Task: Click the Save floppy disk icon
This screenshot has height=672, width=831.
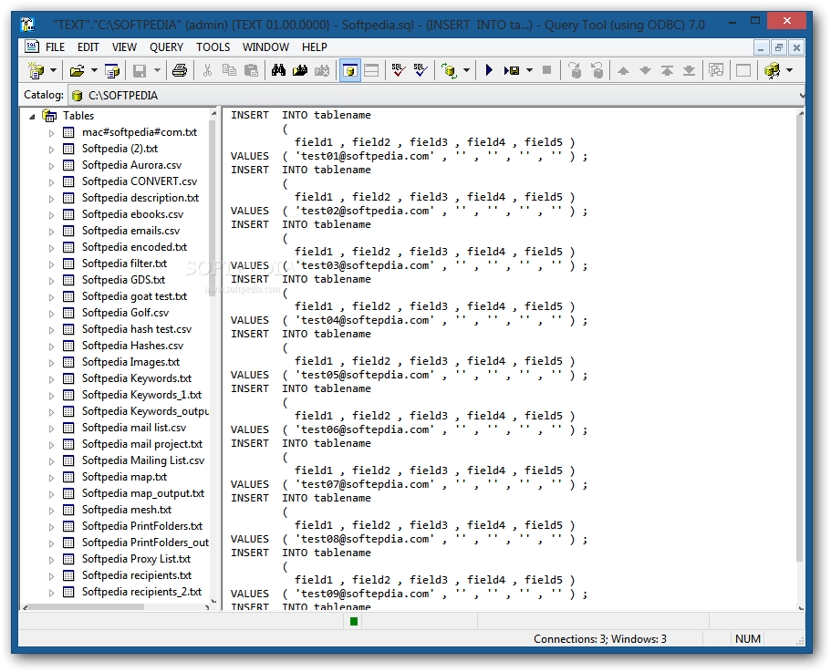Action: tap(140, 70)
